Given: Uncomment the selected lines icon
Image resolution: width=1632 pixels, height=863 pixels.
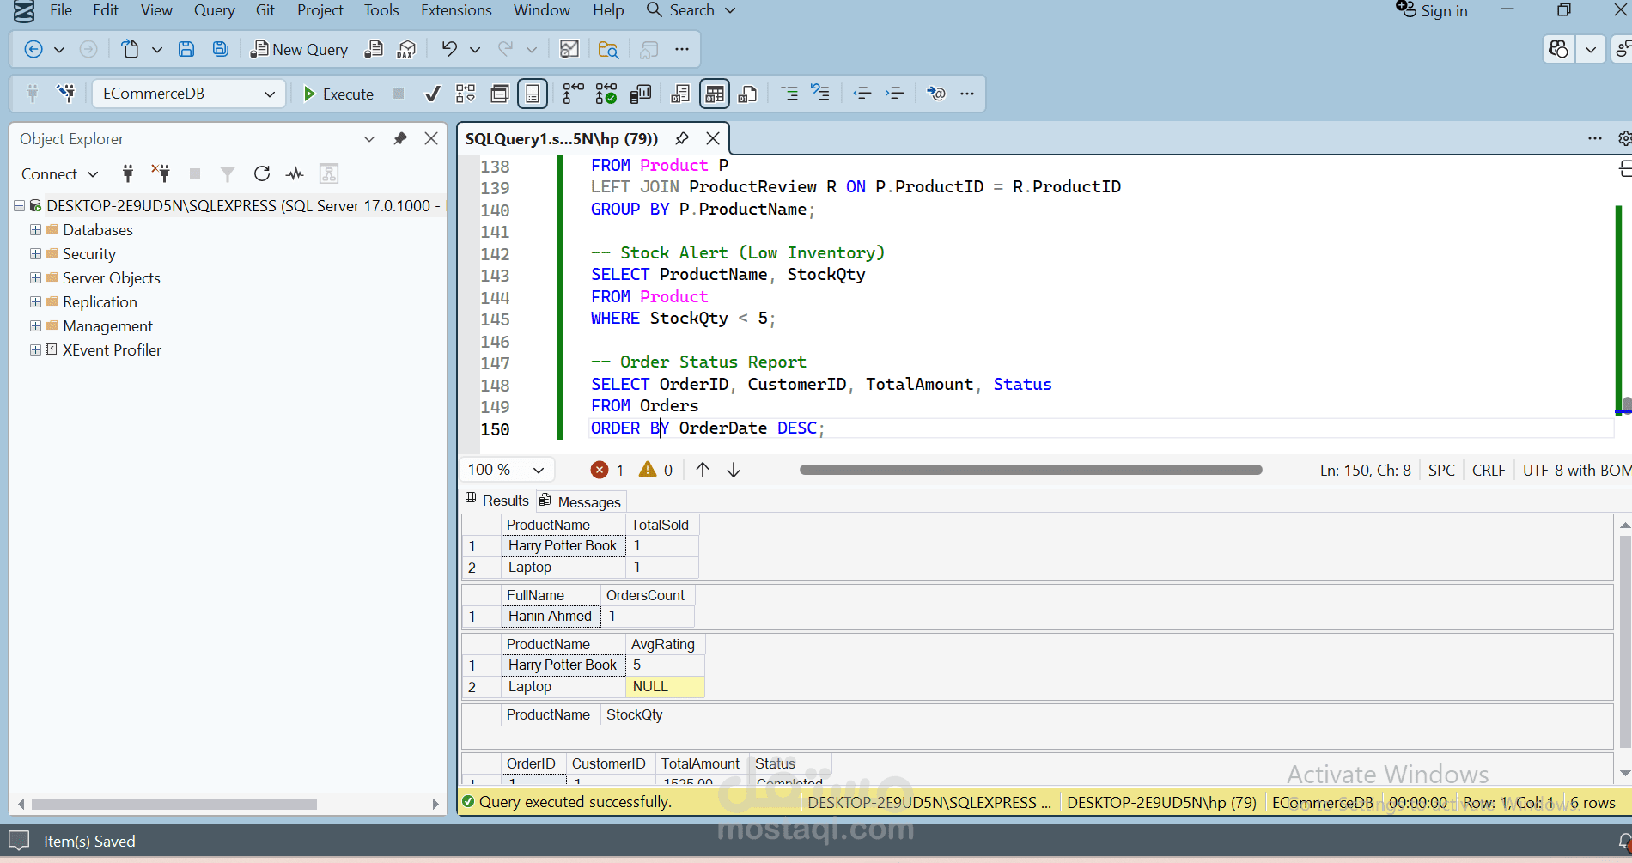Looking at the screenshot, I should [x=820, y=94].
